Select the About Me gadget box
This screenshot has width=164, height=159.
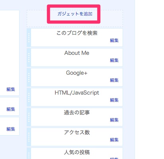point(75,58)
